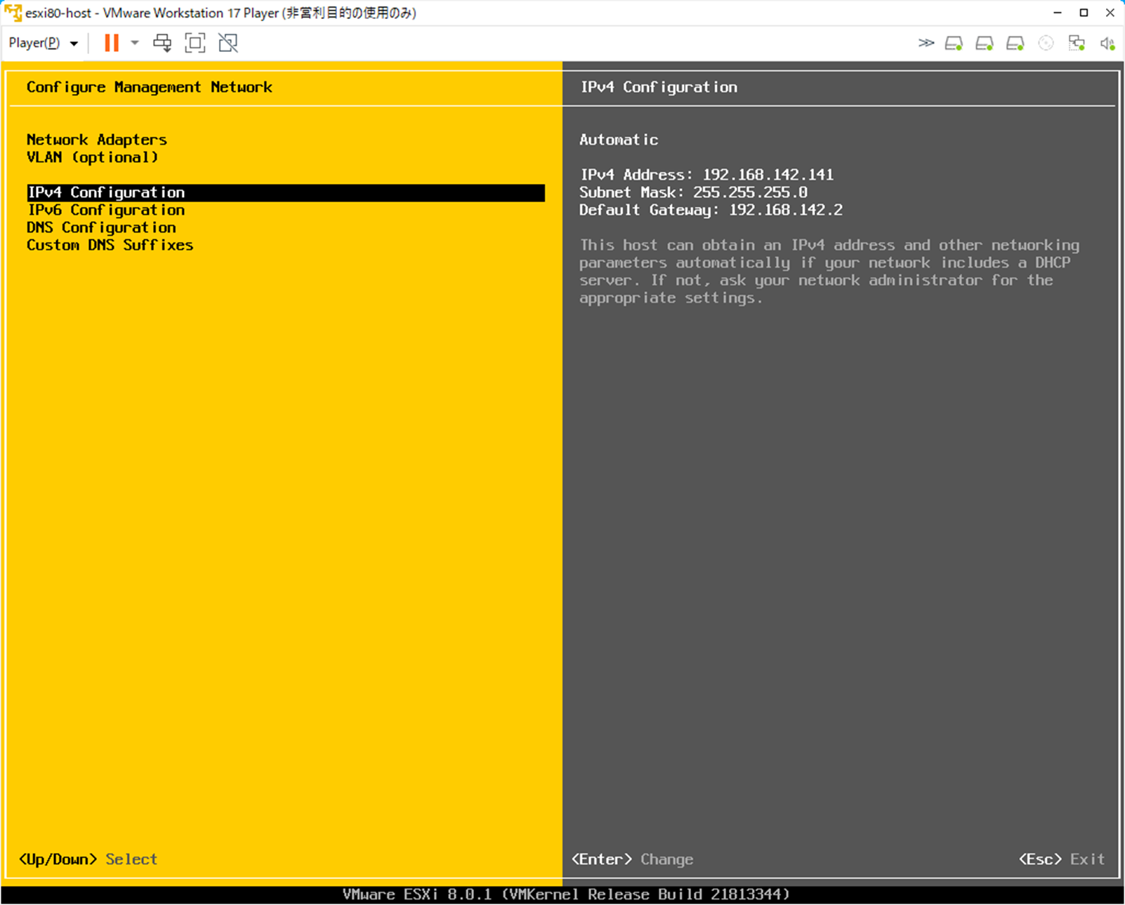Select Custom DNS Suffixes menu entry
This screenshot has height=905, width=1125.
coord(110,245)
